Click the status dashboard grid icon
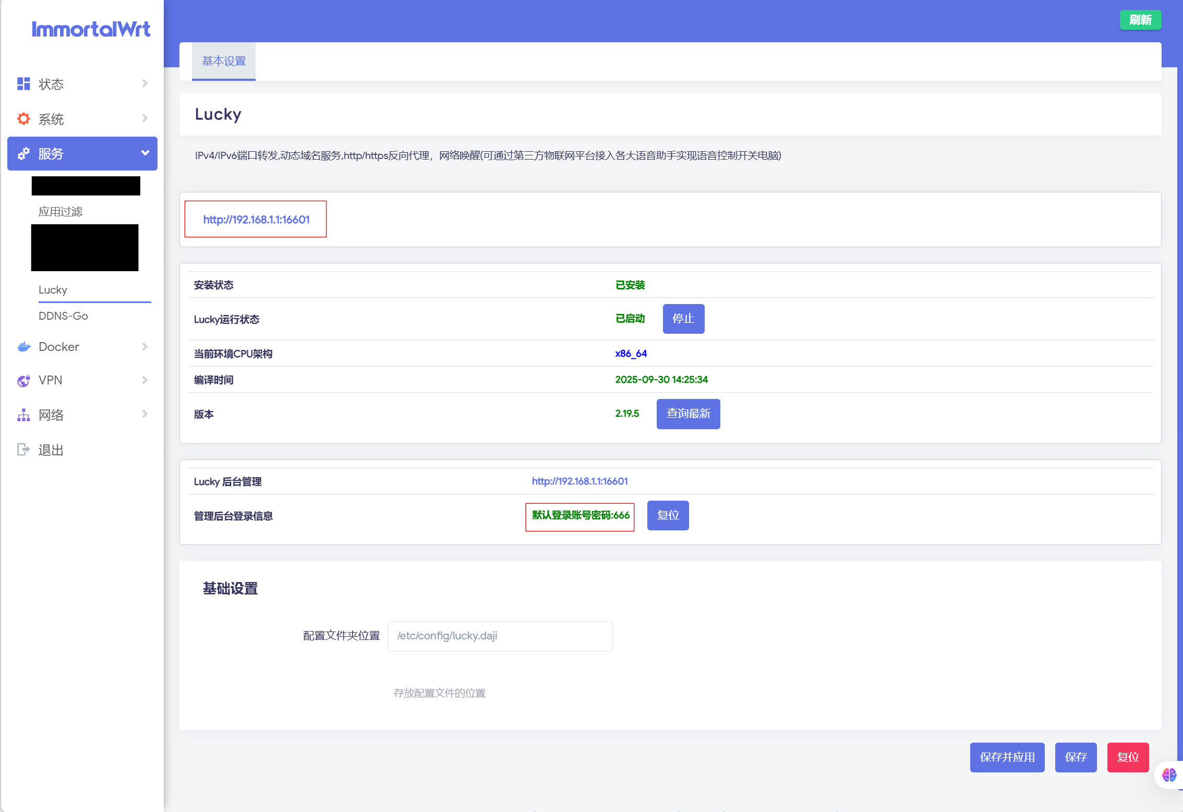The image size is (1183, 812). coord(23,84)
